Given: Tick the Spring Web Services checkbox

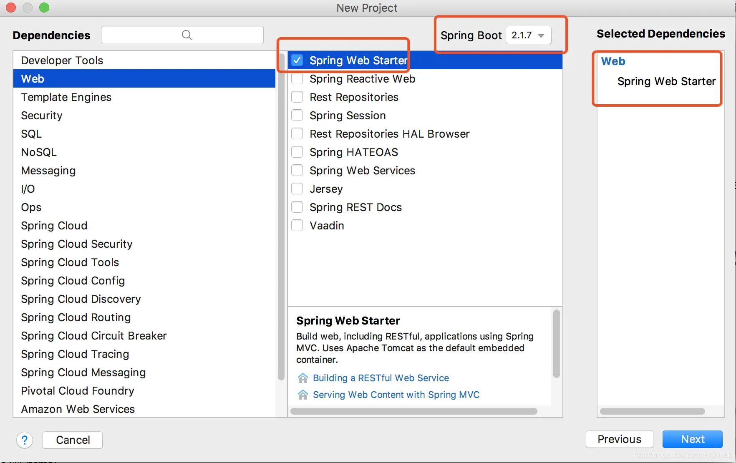Looking at the screenshot, I should [297, 171].
